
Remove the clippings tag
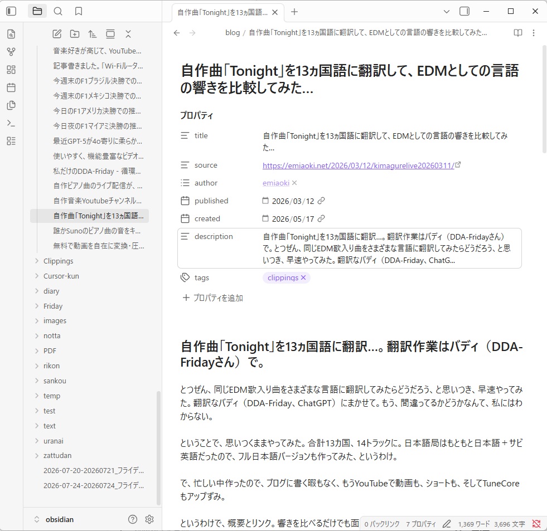(303, 277)
